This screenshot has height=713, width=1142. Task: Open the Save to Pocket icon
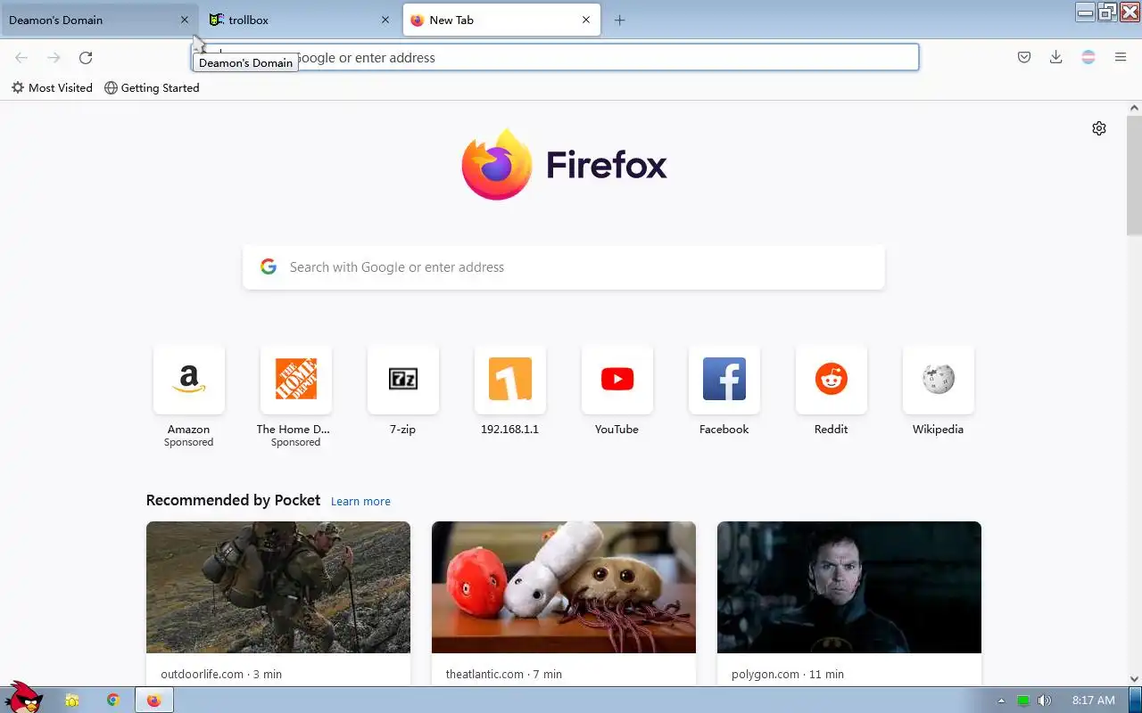(x=1024, y=57)
